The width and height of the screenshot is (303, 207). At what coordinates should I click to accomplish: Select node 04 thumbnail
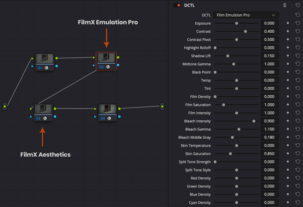coord(107,109)
